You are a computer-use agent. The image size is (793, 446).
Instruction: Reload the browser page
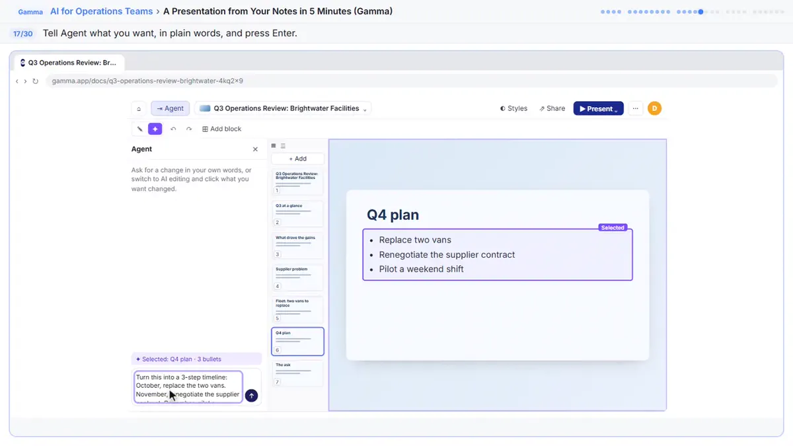(x=35, y=81)
